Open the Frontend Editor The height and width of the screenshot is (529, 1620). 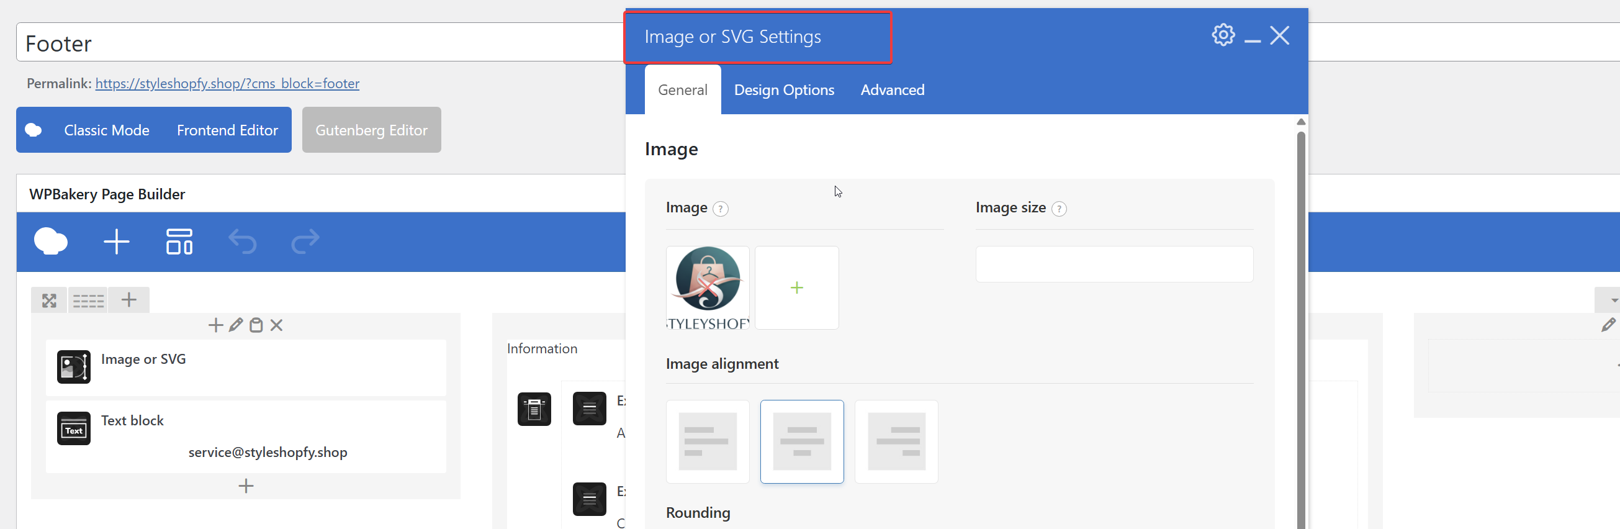point(227,130)
